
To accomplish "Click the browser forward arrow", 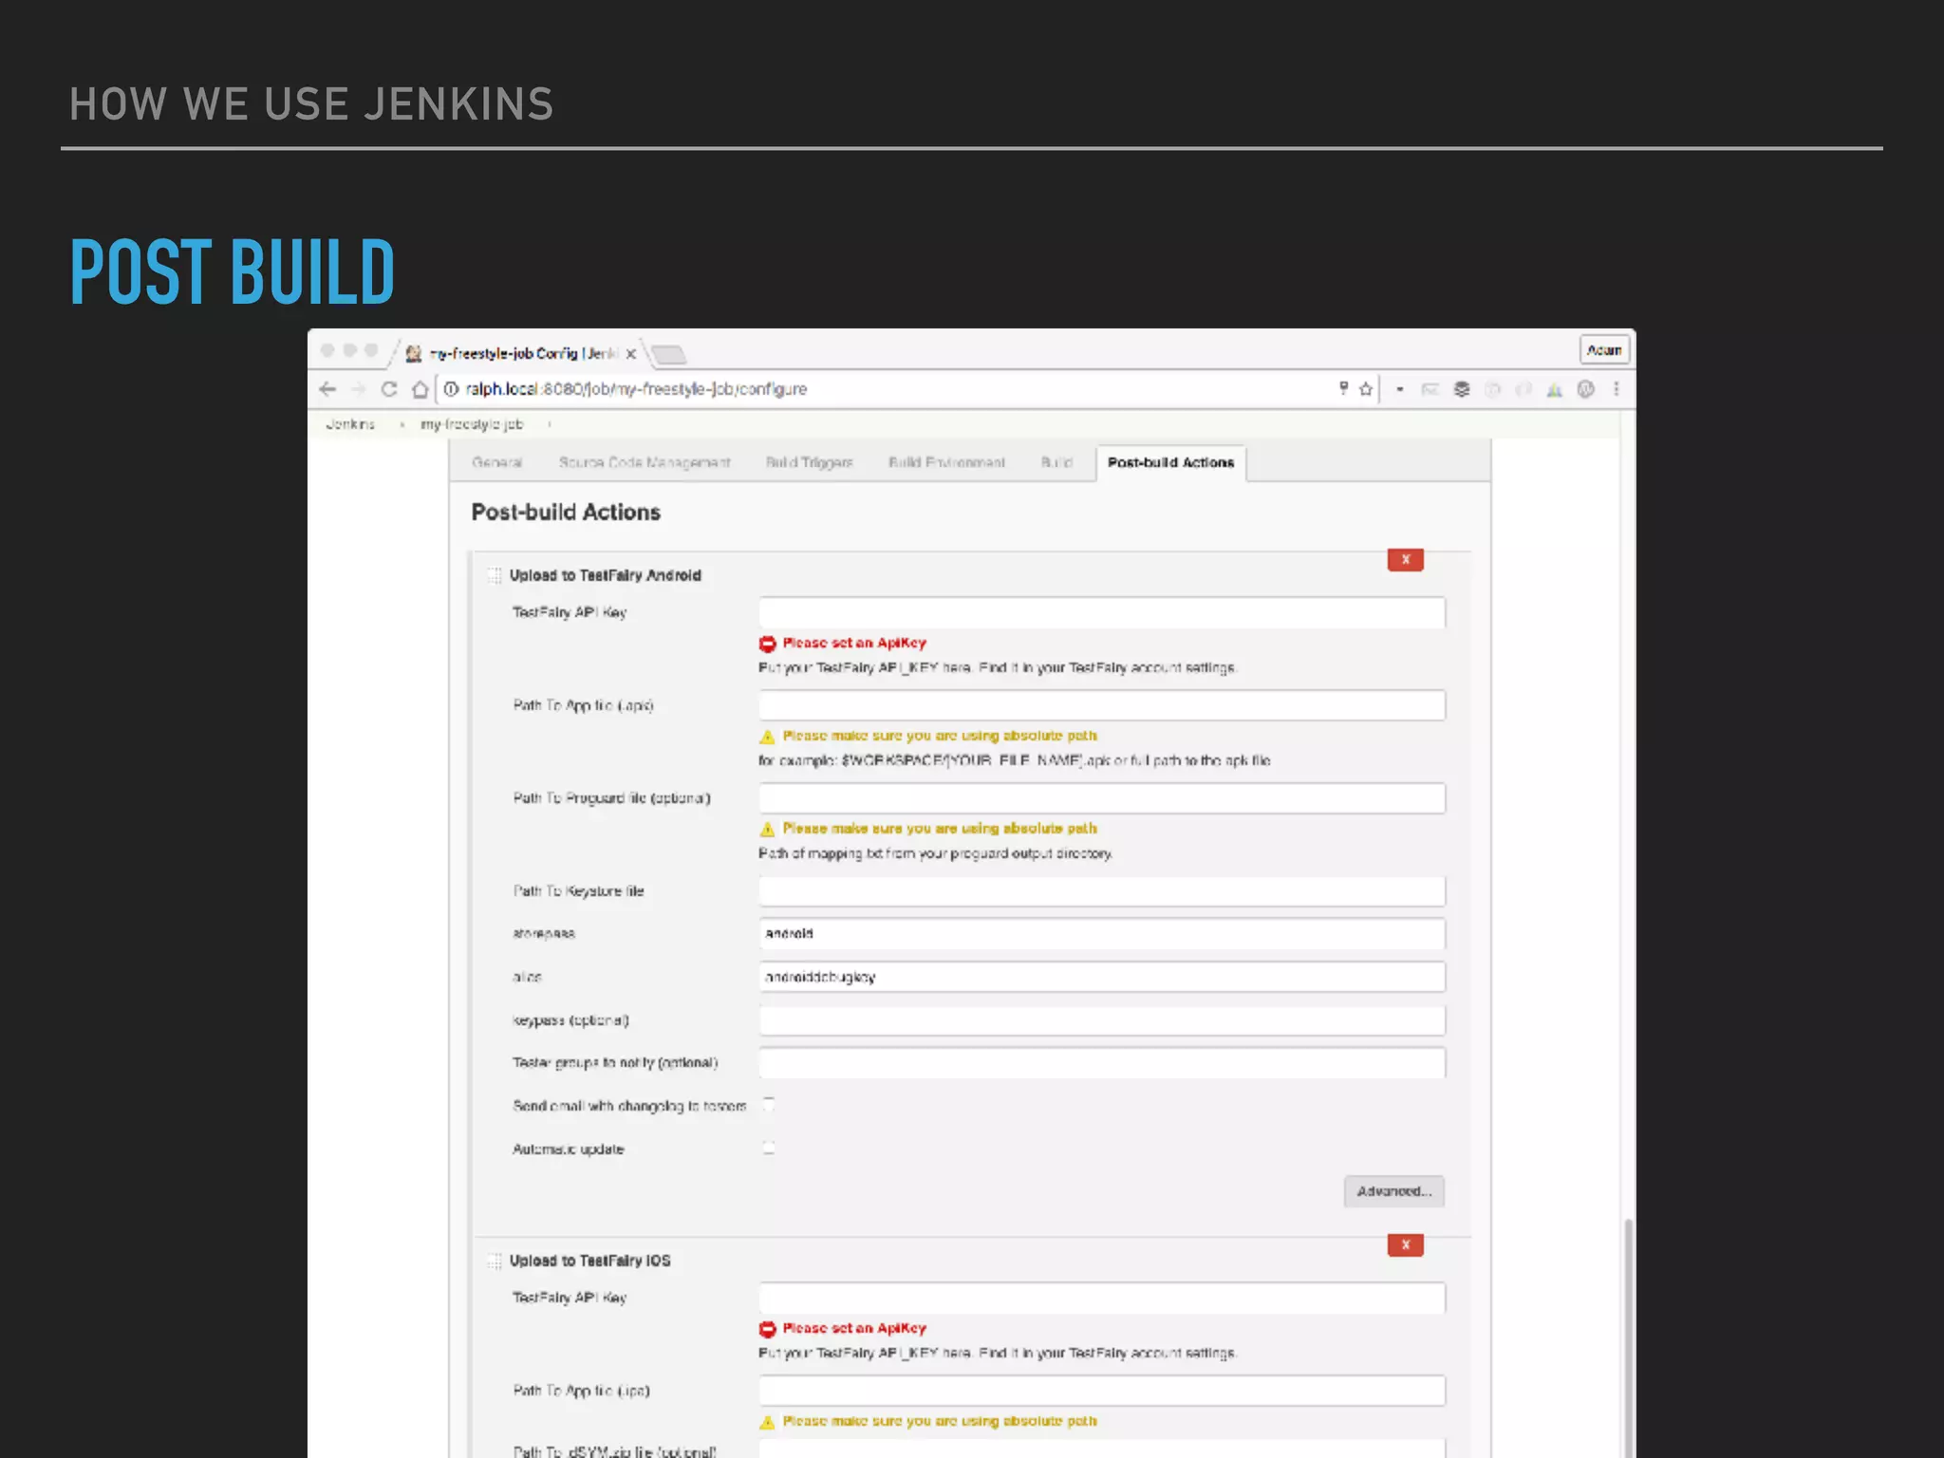I will (x=358, y=389).
